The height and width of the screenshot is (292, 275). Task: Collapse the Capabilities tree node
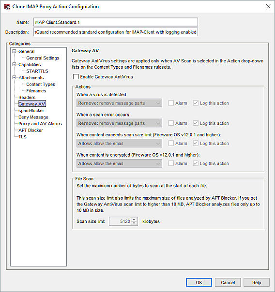(14, 64)
